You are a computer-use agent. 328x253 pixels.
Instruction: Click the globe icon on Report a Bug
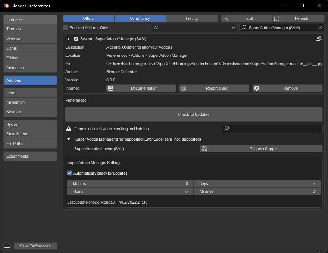[183, 88]
